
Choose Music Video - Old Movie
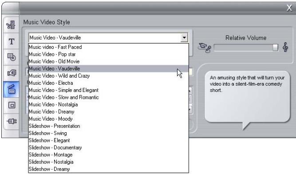(109, 62)
